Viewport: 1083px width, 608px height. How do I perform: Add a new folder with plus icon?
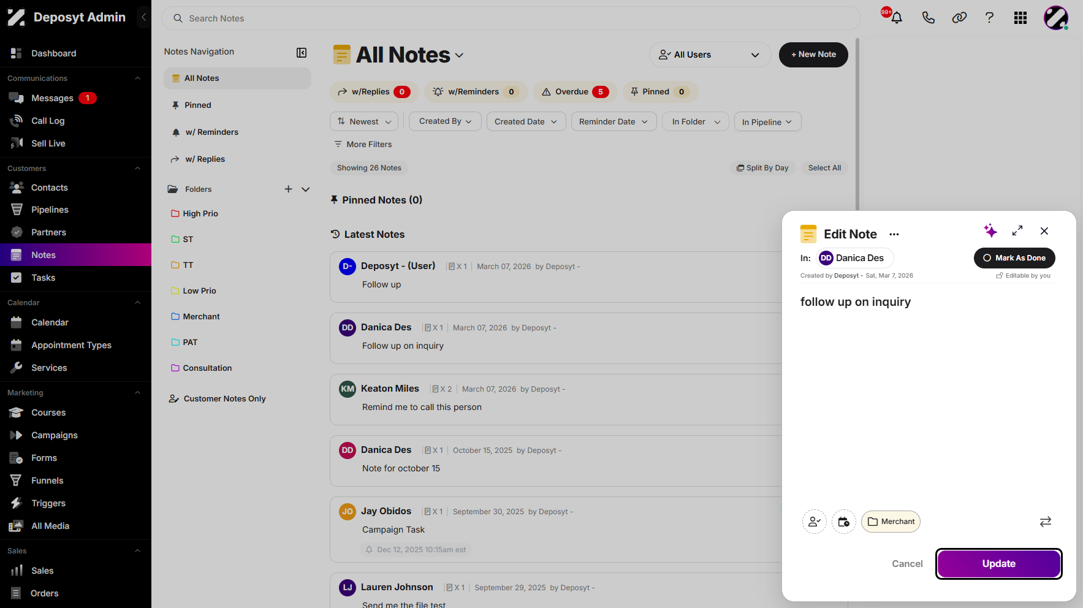[288, 189]
